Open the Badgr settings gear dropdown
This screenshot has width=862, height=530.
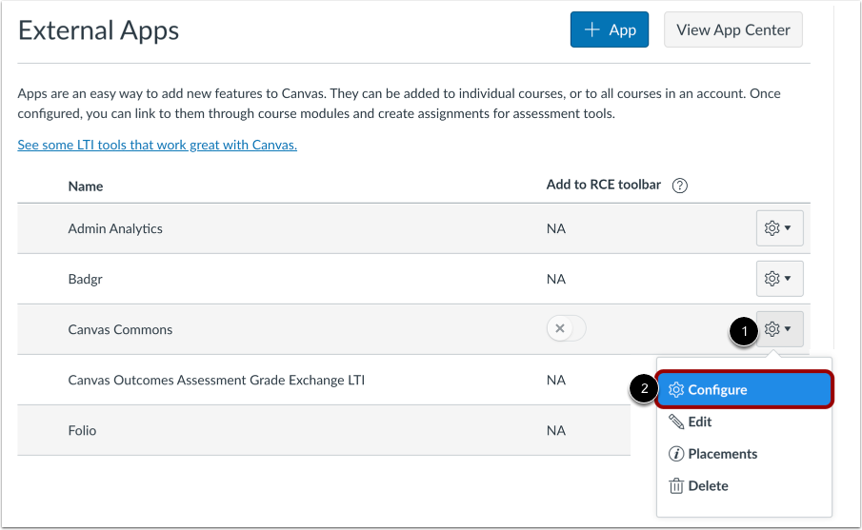tap(779, 279)
